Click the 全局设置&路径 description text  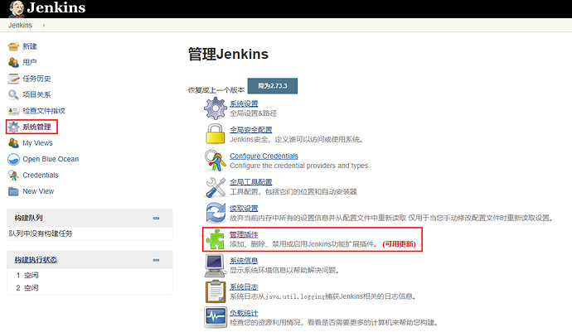253,113
